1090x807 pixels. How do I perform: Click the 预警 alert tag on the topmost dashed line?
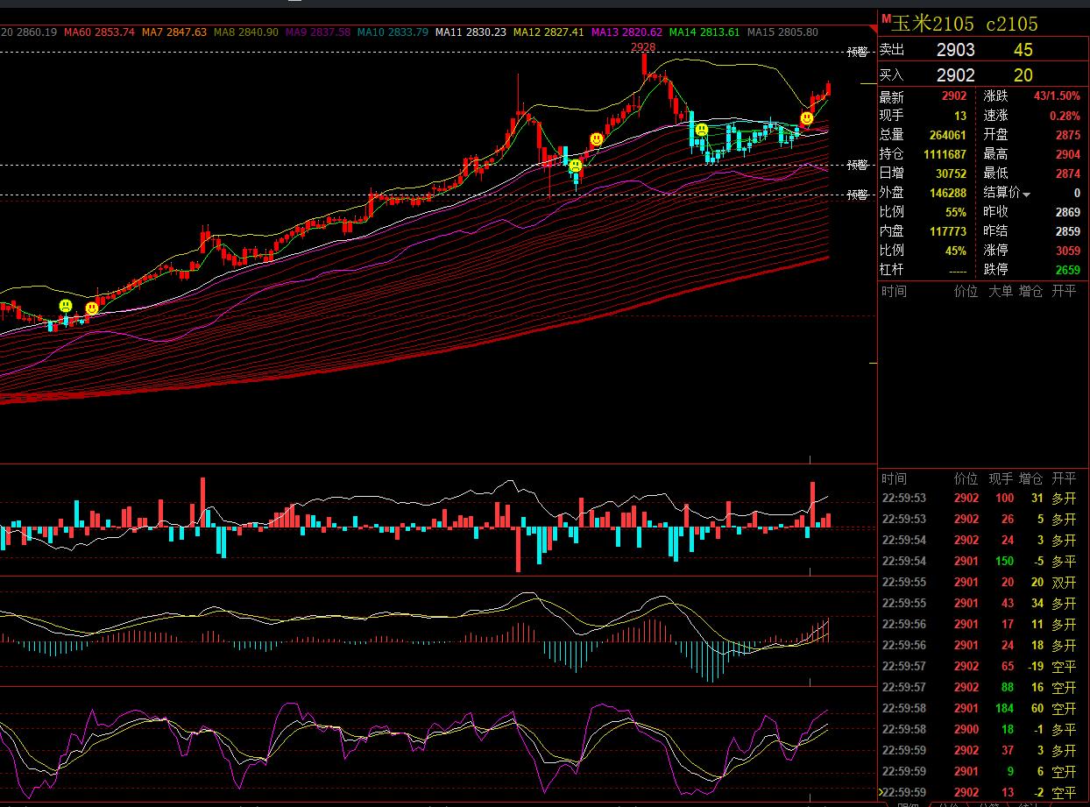(x=858, y=53)
